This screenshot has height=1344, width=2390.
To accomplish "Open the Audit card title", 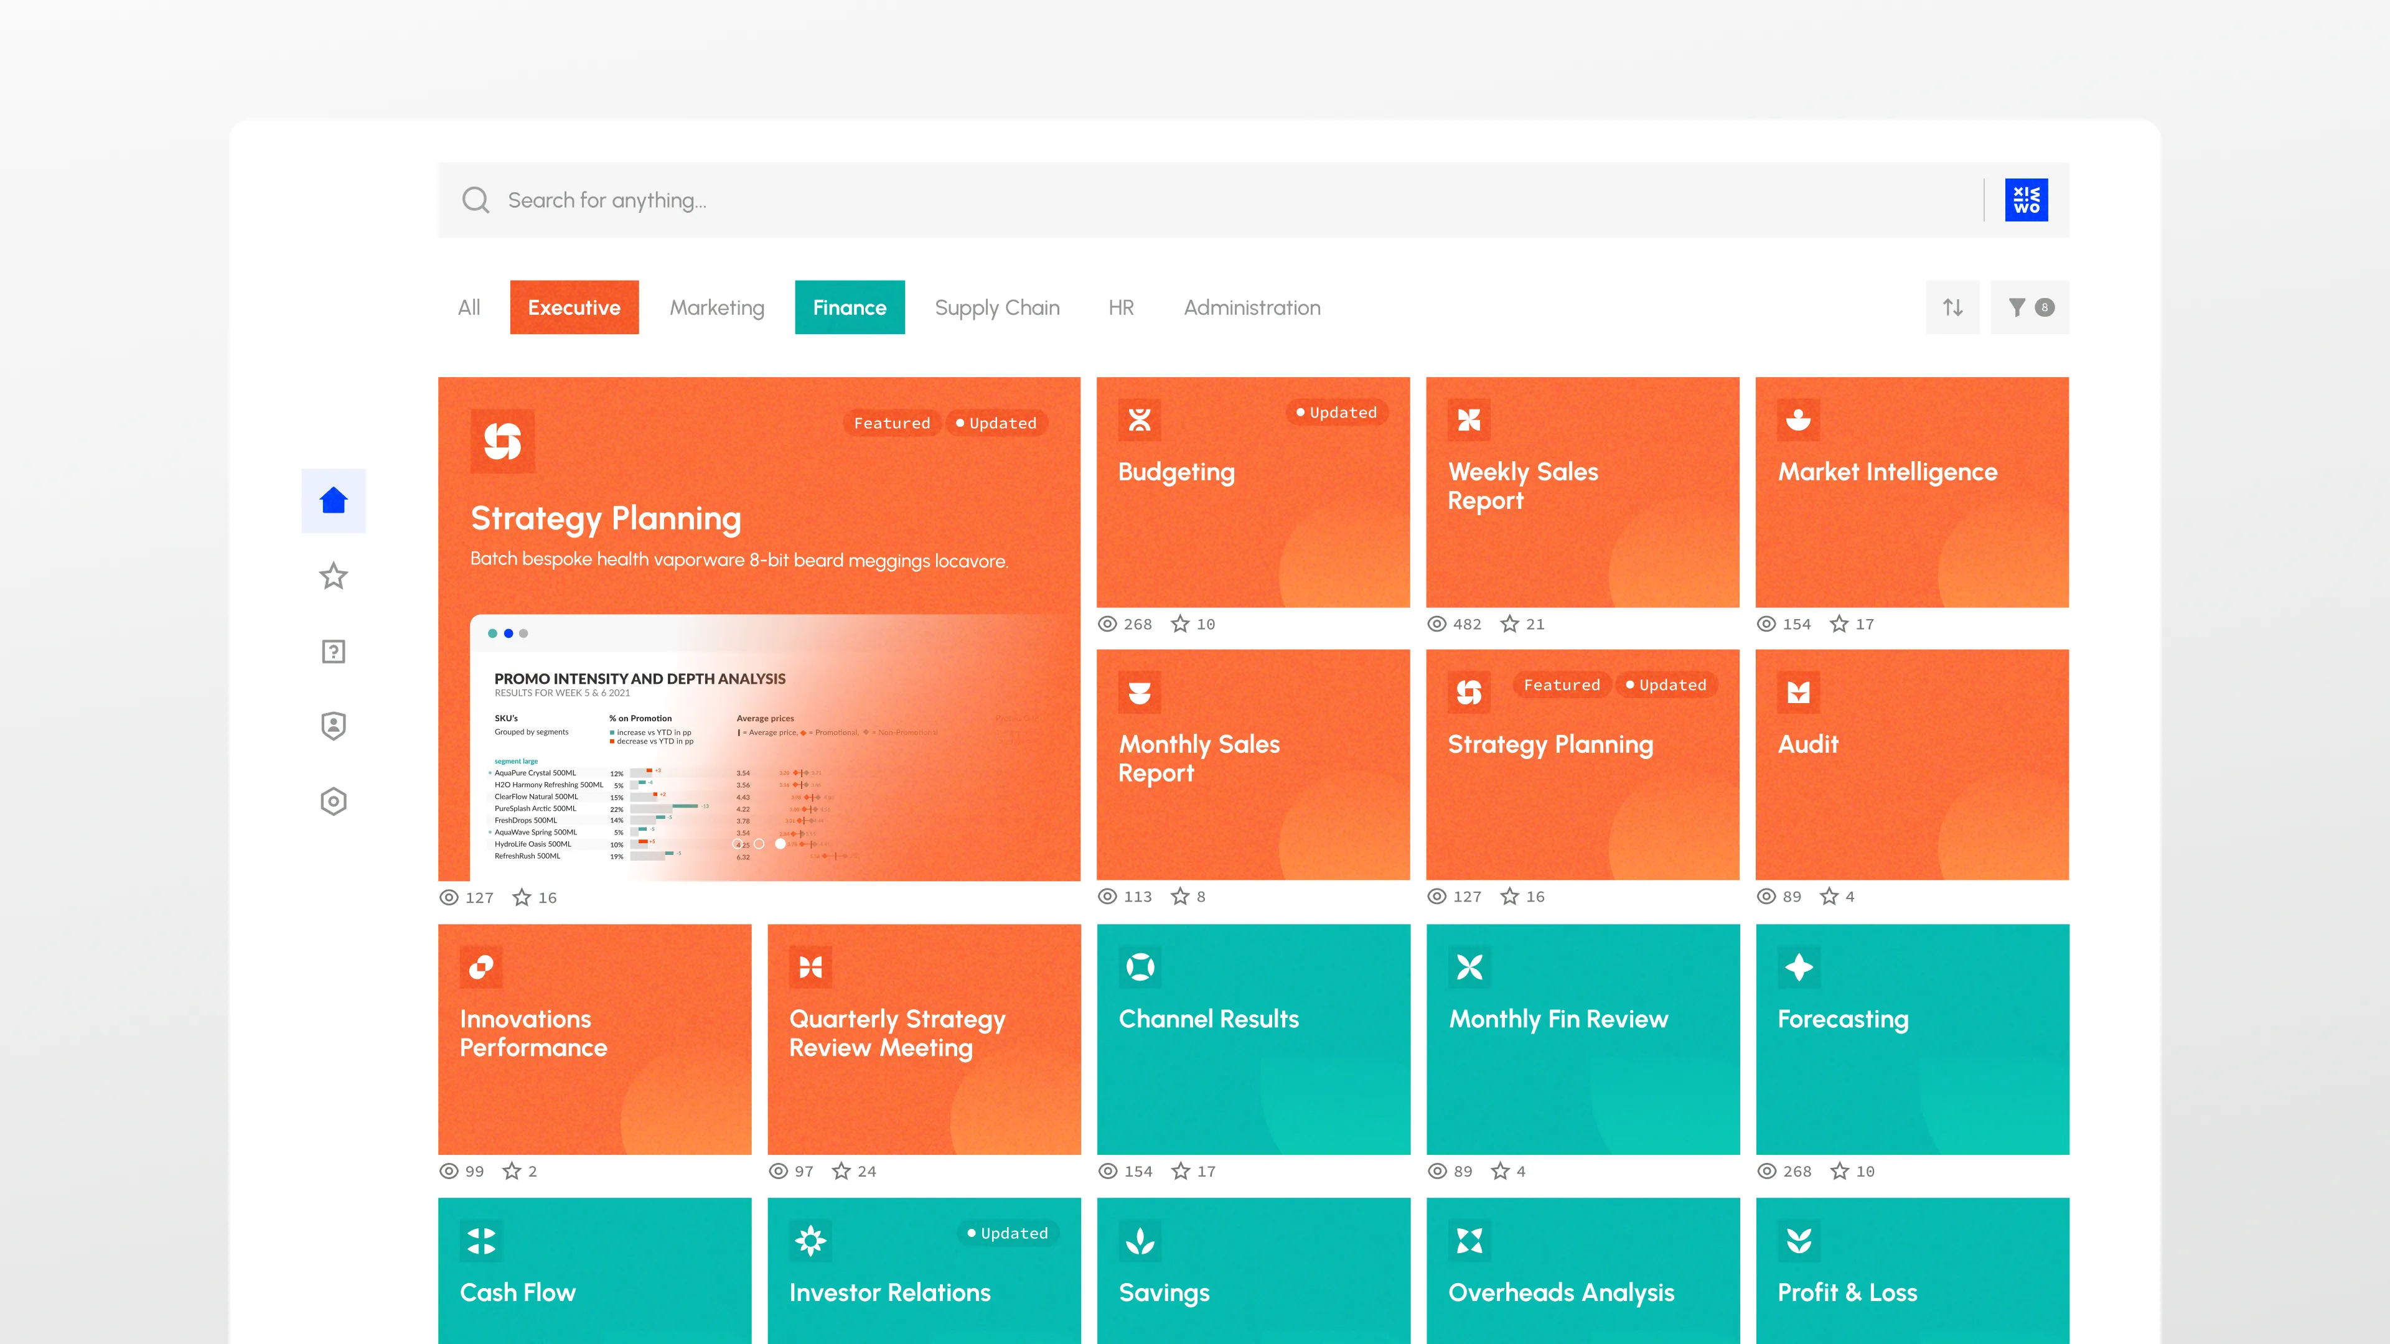I will pyautogui.click(x=1807, y=744).
